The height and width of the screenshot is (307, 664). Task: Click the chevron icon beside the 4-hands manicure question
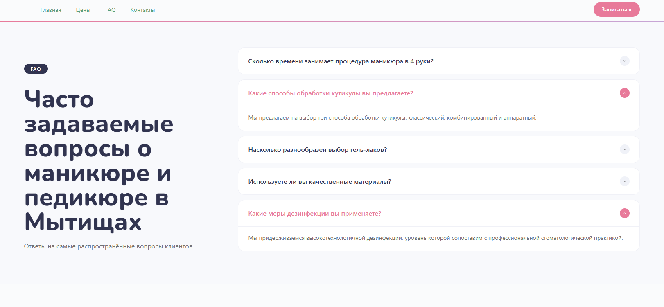click(x=624, y=61)
